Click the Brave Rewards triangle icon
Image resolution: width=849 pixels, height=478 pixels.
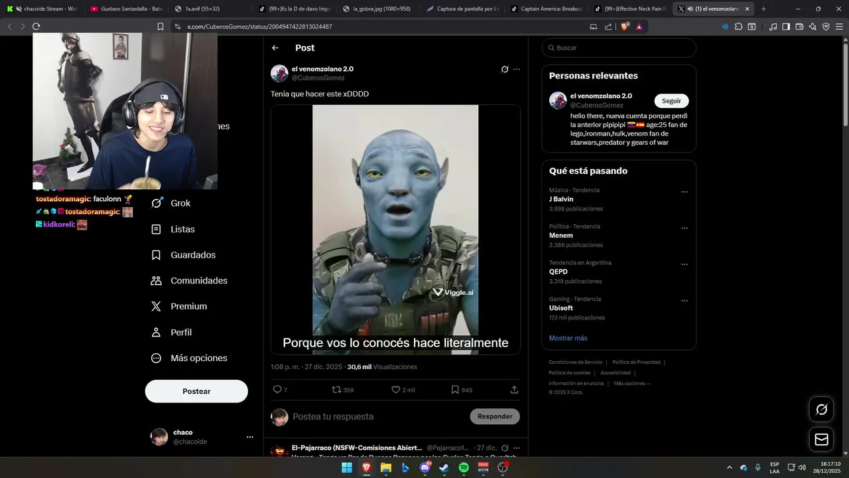(639, 27)
